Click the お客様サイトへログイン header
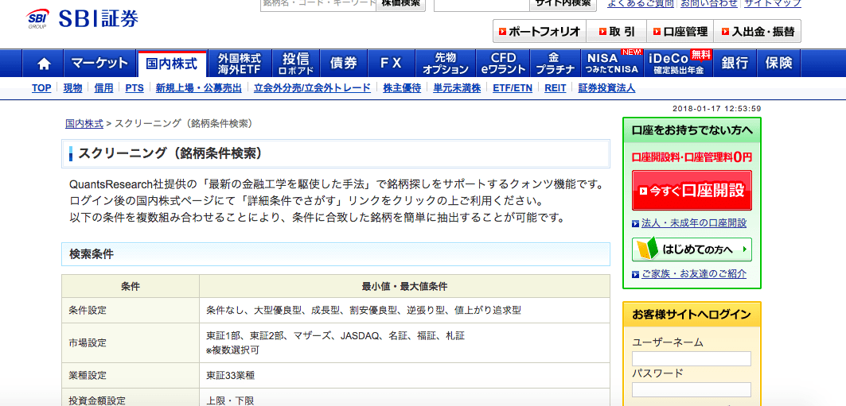The image size is (846, 406). [x=692, y=315]
